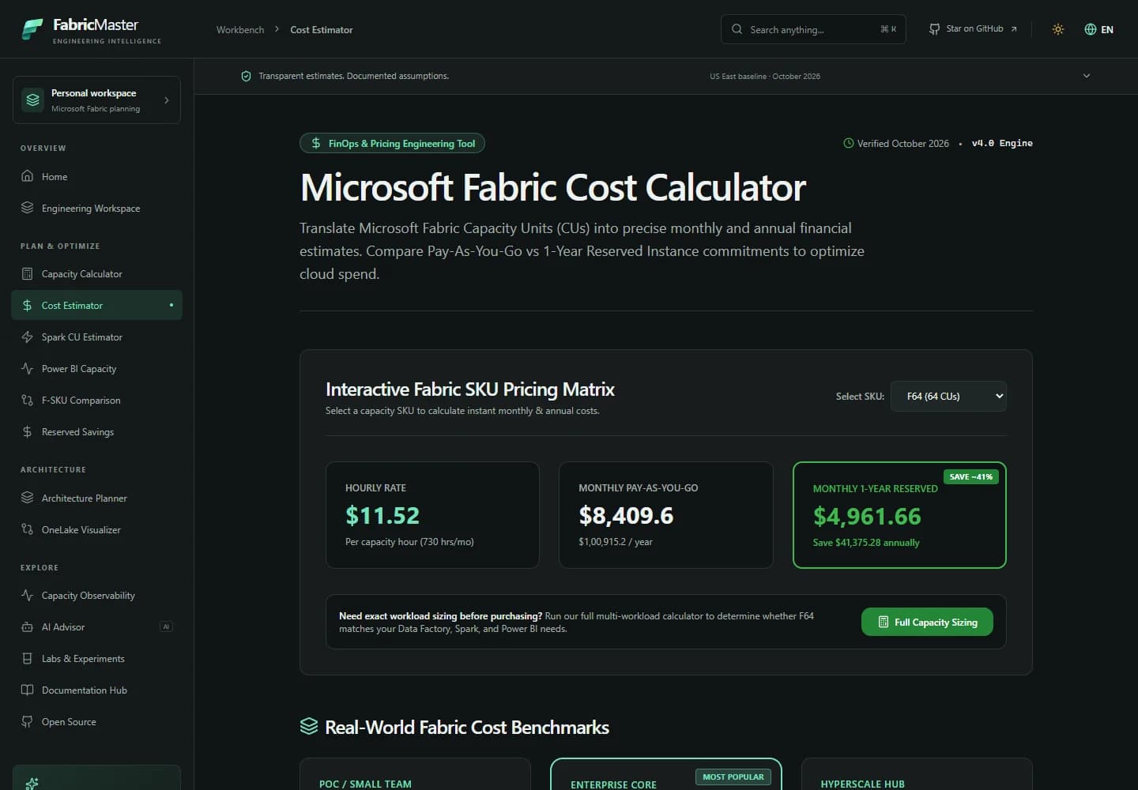The width and height of the screenshot is (1138, 790).
Task: Click the Spark CU Estimator lightning icon
Action: (28, 337)
